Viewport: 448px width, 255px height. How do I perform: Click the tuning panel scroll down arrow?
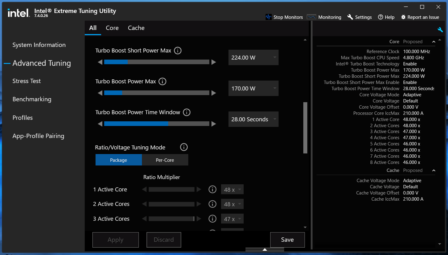305,228
